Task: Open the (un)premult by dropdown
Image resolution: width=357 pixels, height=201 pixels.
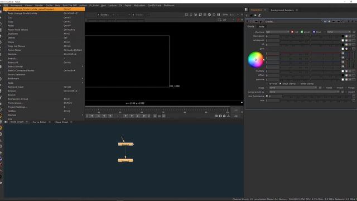Action: [x=304, y=92]
